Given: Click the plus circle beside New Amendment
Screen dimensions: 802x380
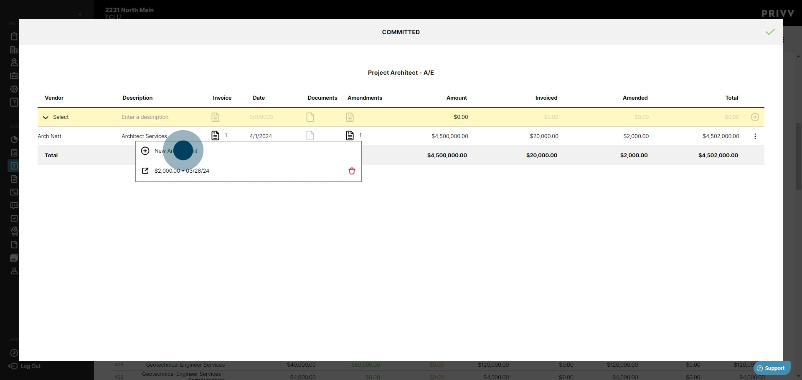Looking at the screenshot, I should pyautogui.click(x=145, y=151).
